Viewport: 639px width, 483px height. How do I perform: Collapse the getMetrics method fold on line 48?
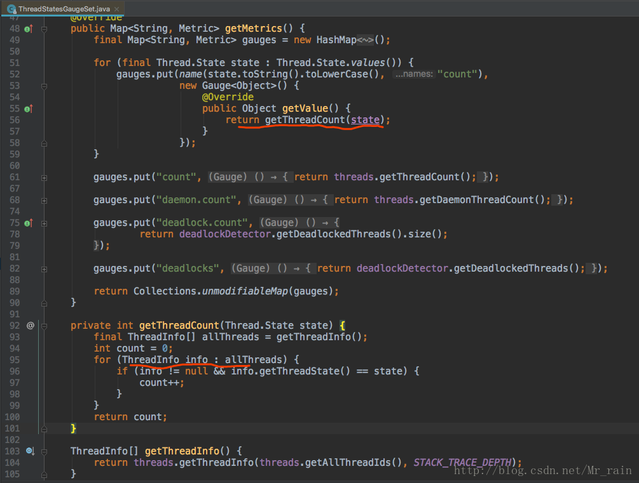pos(44,29)
